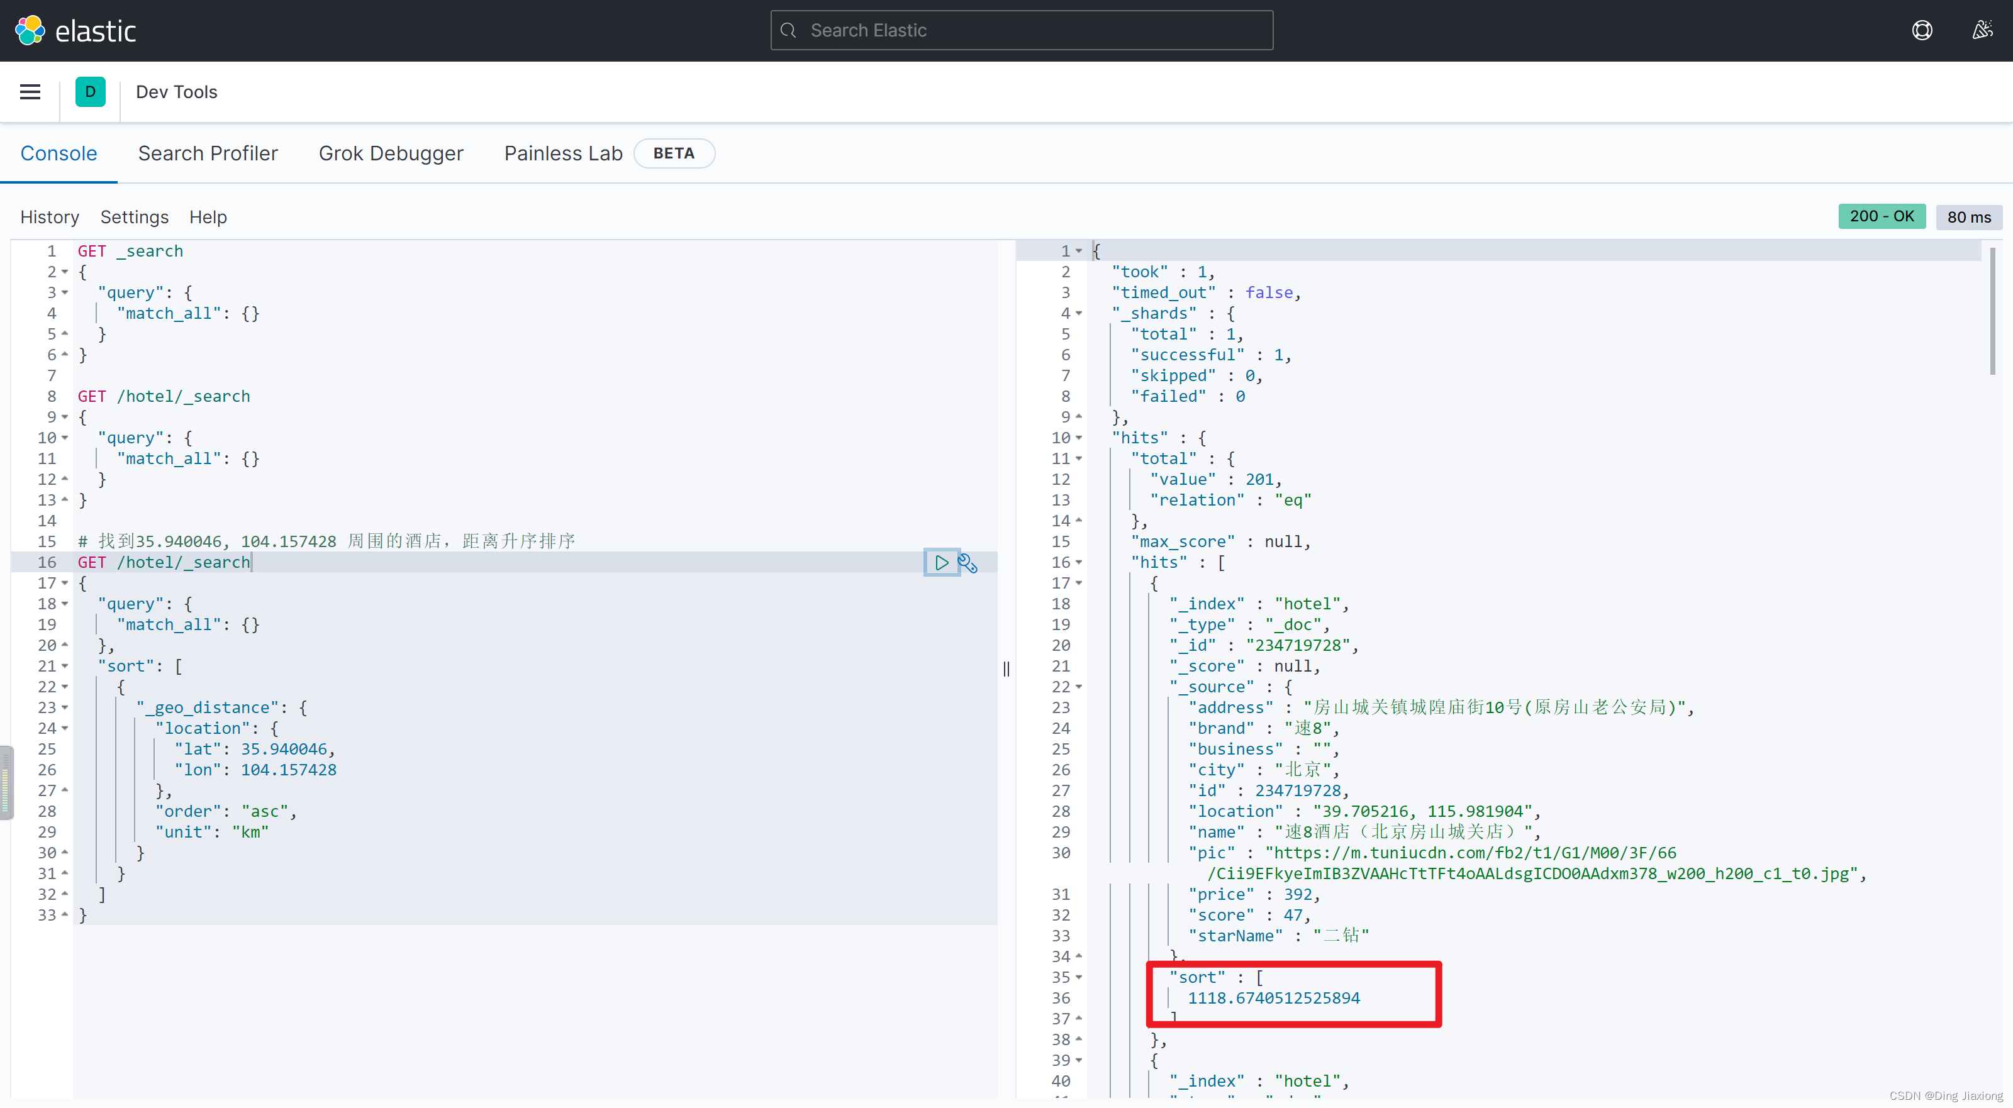The width and height of the screenshot is (2013, 1108).
Task: Click the History button in toolbar
Action: click(49, 216)
